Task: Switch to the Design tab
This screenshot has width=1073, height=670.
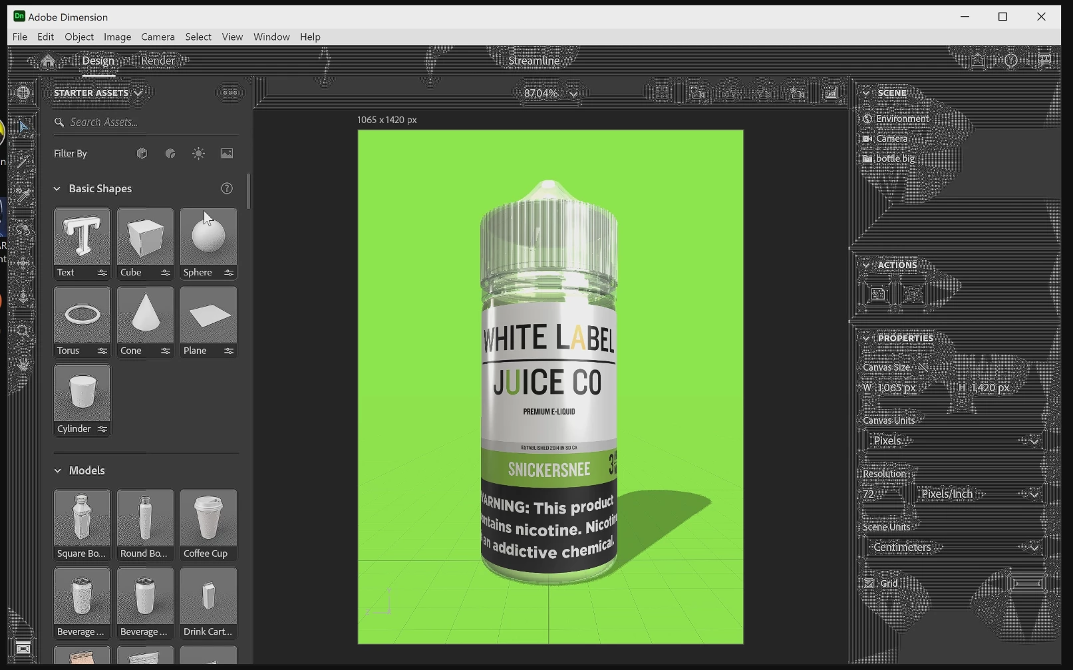Action: pos(98,61)
